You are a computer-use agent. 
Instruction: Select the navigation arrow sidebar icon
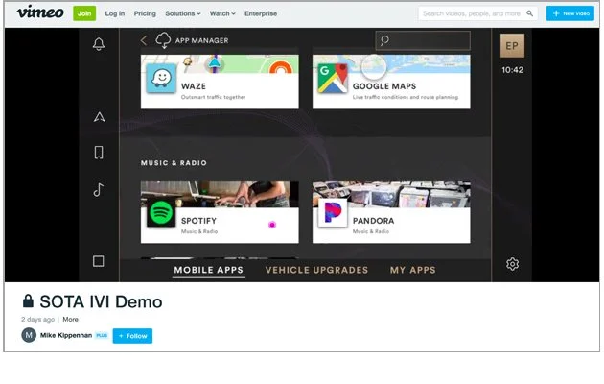tap(100, 117)
